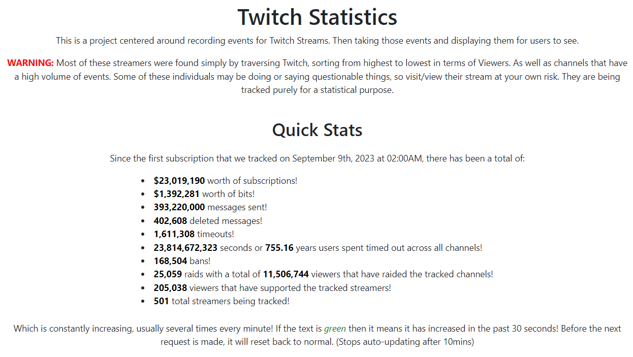This screenshot has height=357, width=633.
Task: Click the Twitch Statistics page title
Action: (x=317, y=17)
